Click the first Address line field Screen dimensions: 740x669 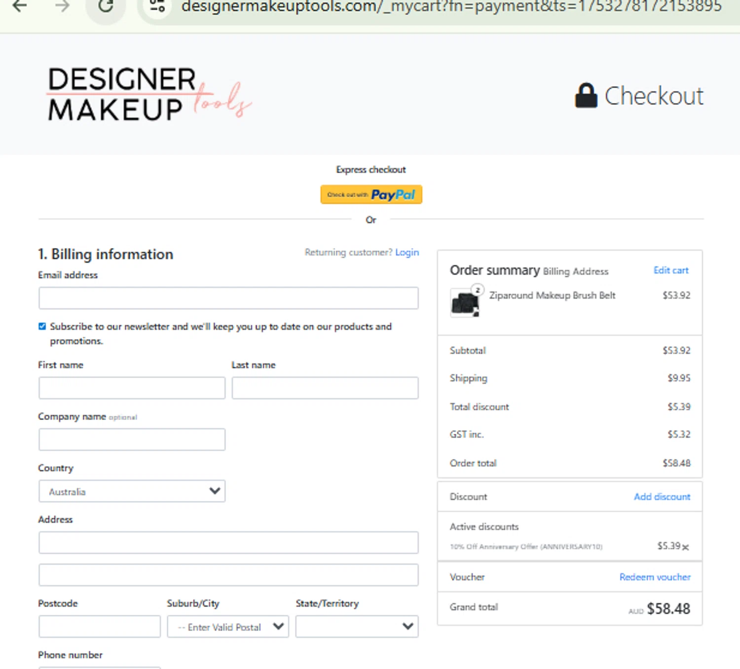click(228, 542)
